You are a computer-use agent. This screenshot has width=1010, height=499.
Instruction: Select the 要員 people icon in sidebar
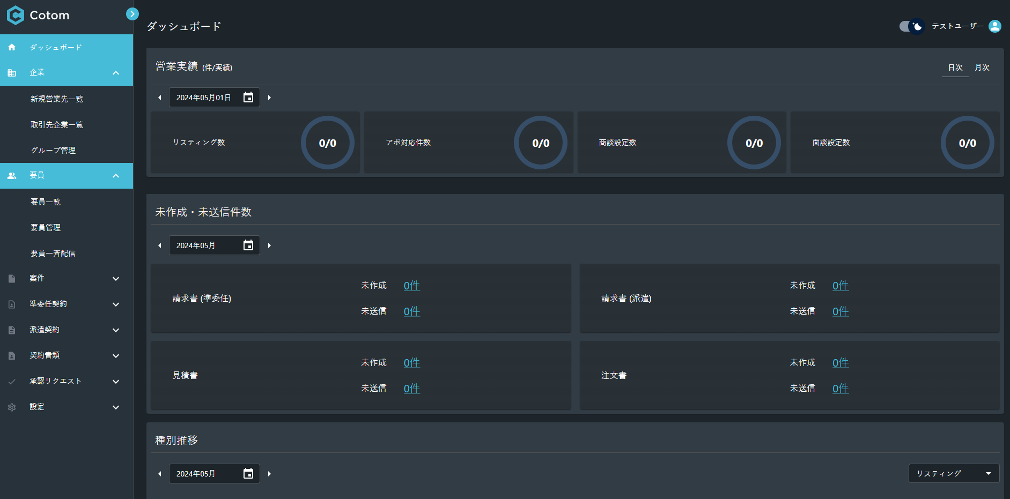click(12, 175)
